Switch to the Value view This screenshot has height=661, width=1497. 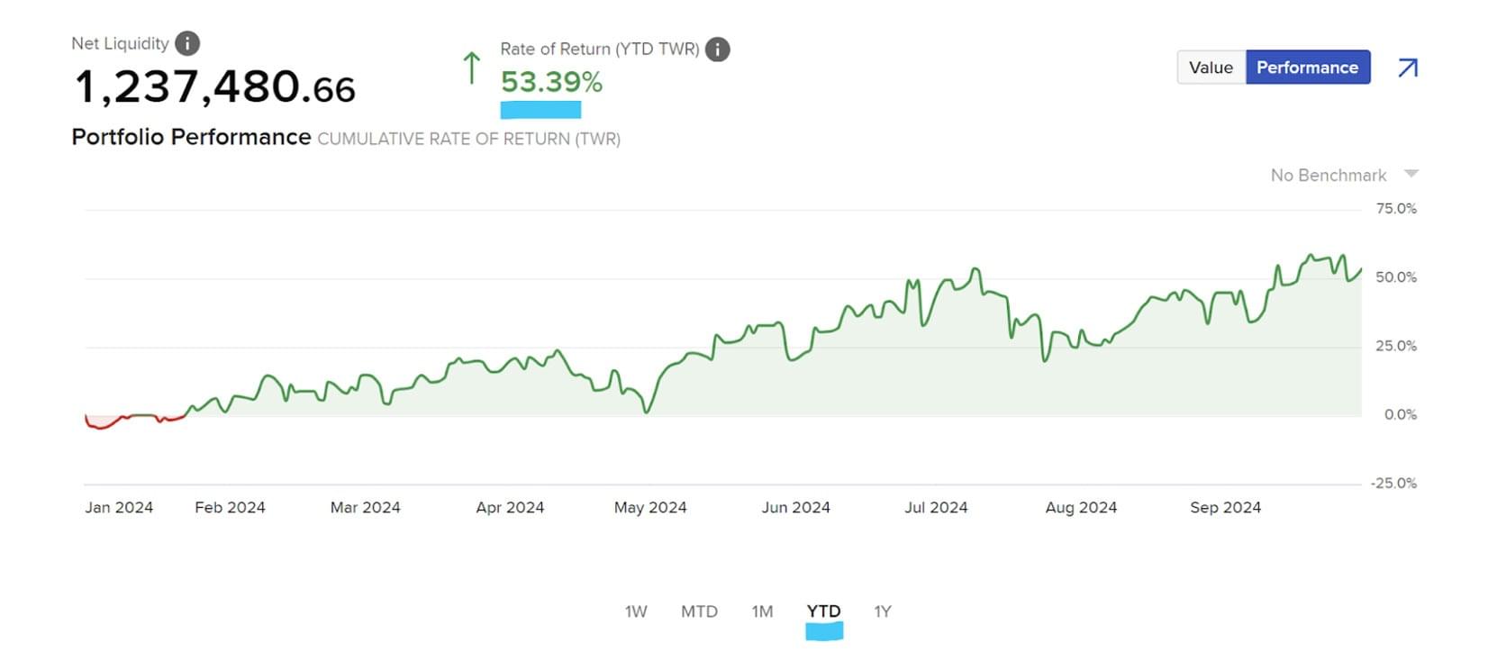(1211, 68)
